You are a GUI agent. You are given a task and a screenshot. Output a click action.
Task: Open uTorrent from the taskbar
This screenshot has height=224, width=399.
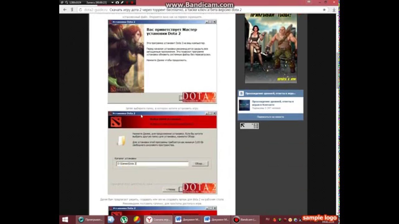click(124, 219)
